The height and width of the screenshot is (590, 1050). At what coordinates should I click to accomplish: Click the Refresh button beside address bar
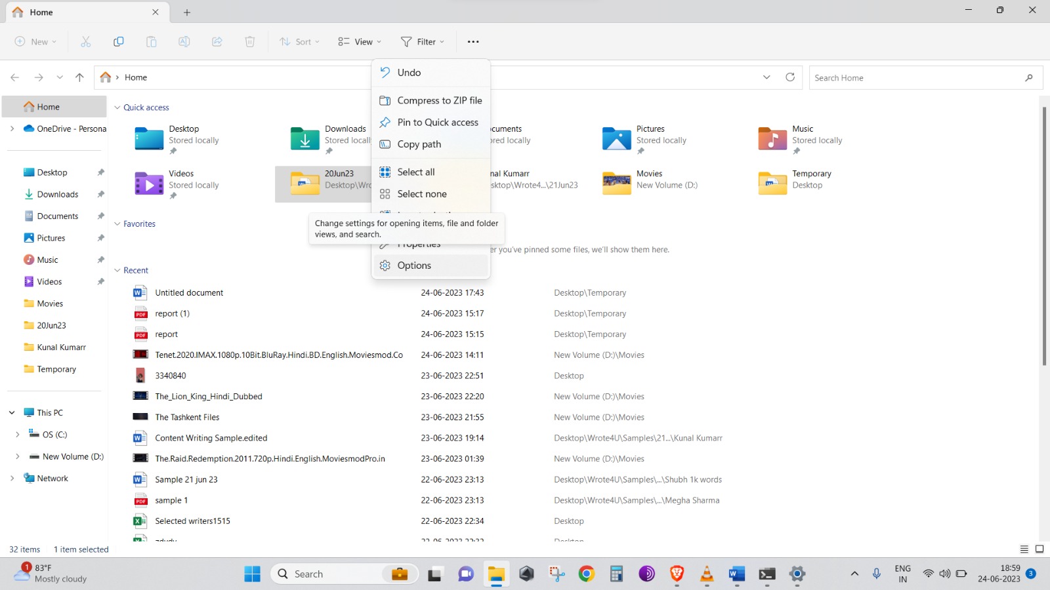tap(790, 77)
